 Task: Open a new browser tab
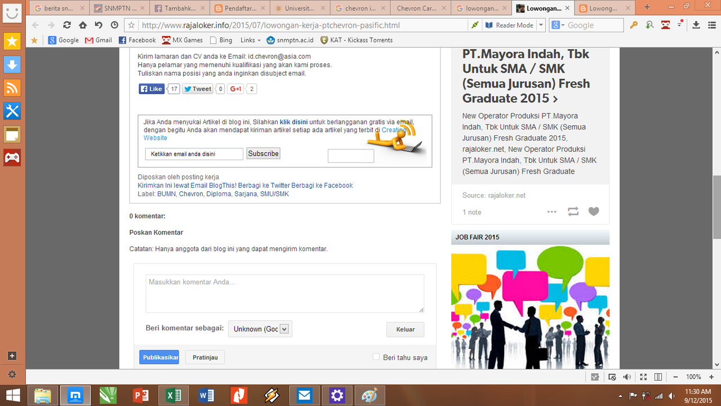[647, 7]
